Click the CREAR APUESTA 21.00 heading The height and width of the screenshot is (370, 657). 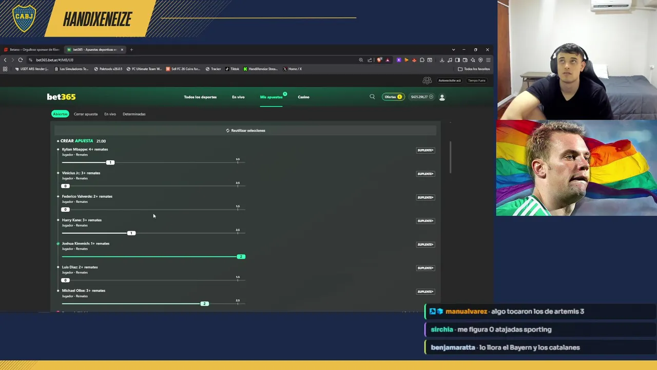point(83,141)
